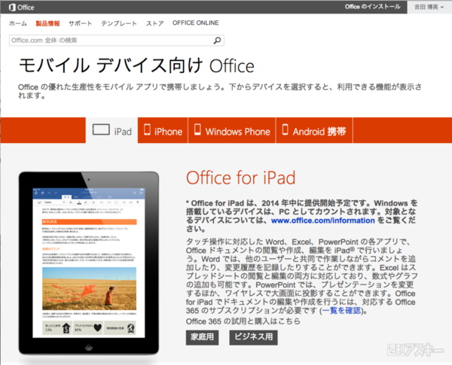Click the 一覧を確認 link

[x=341, y=311]
